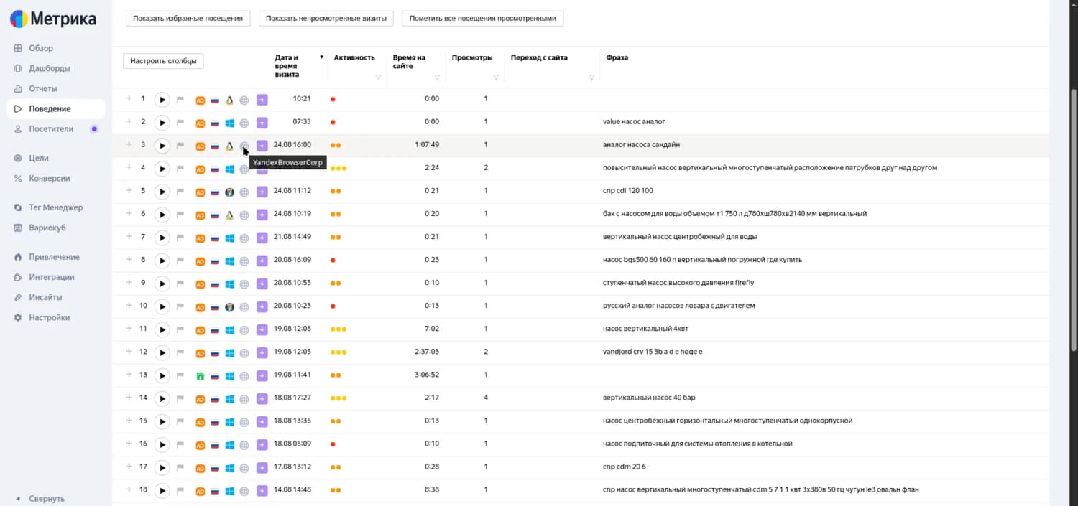Expand details of visit row 17
1078x506 pixels.
click(129, 466)
